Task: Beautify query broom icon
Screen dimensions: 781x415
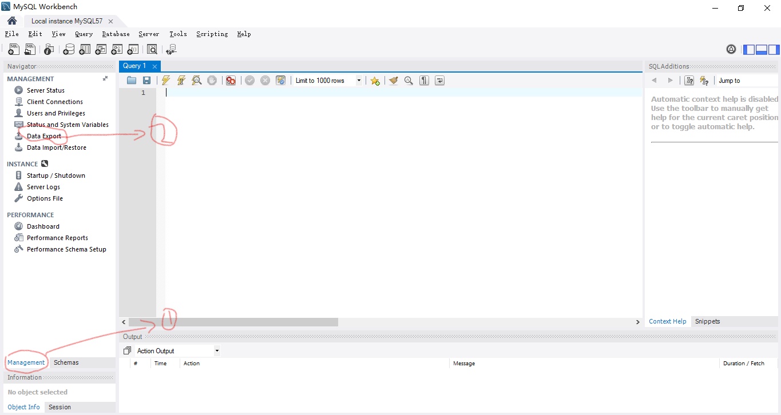Action: click(393, 81)
